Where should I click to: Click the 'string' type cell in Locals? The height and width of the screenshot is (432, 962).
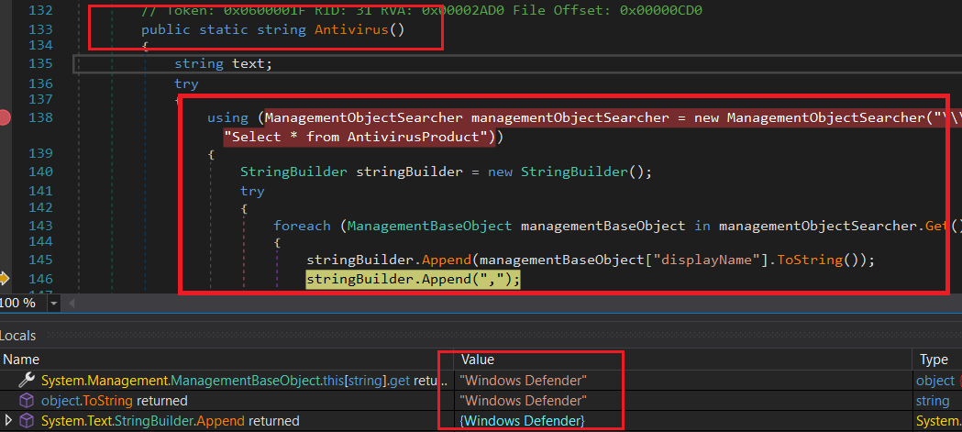[x=933, y=401]
